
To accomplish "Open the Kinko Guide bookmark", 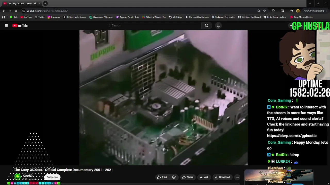I will click(275, 17).
